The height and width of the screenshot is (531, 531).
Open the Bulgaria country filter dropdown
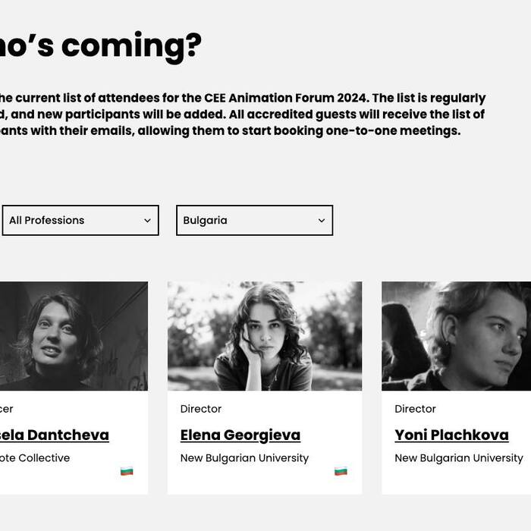point(254,221)
